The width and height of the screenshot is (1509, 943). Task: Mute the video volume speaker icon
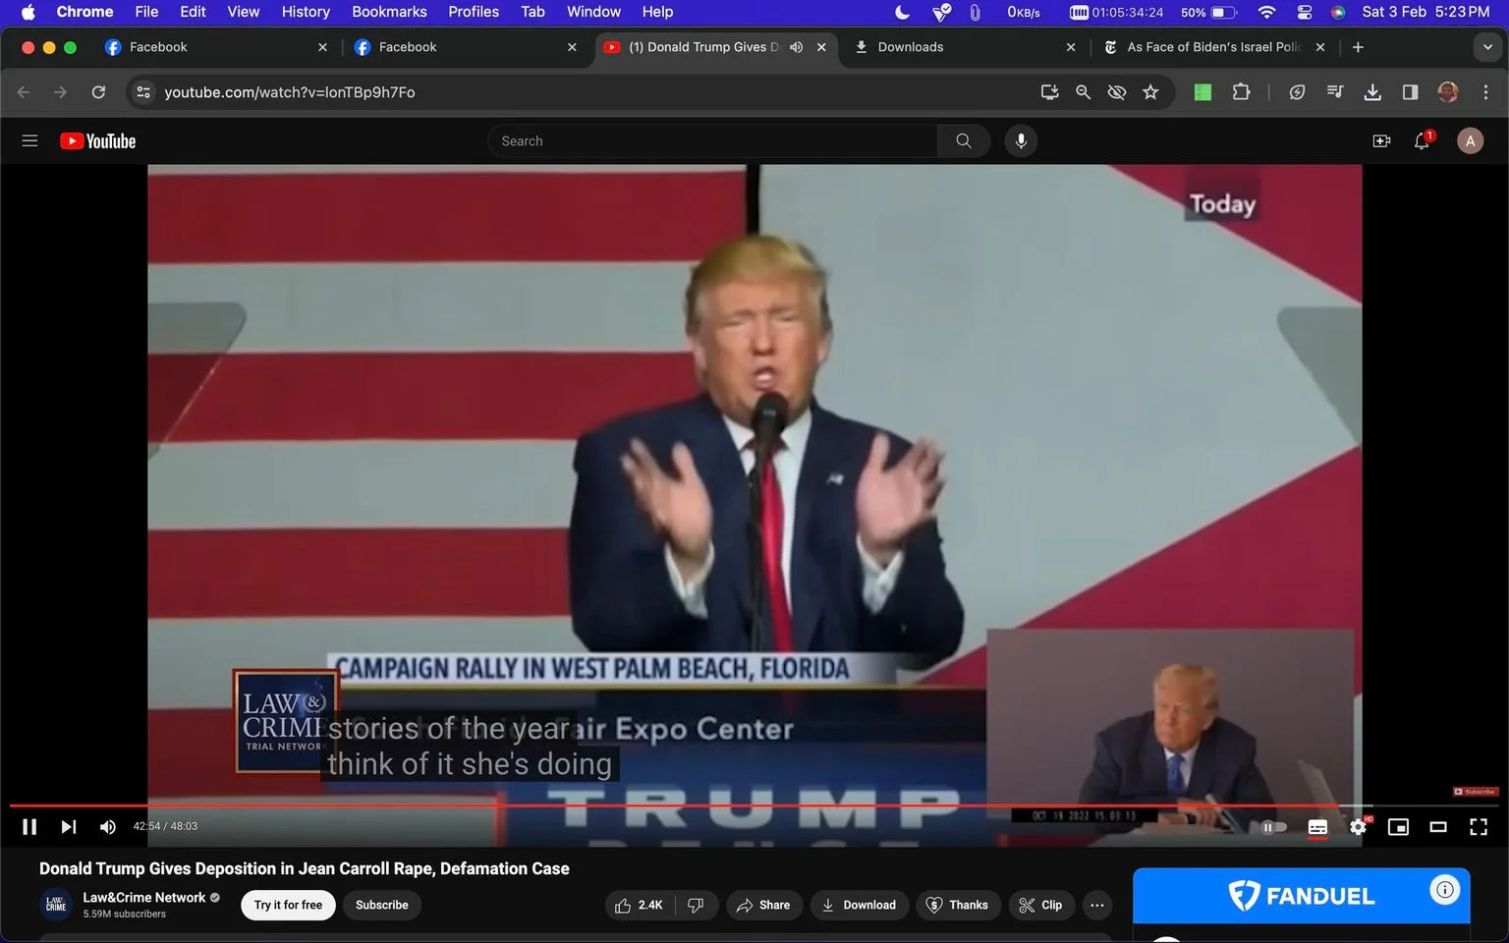pyautogui.click(x=107, y=827)
